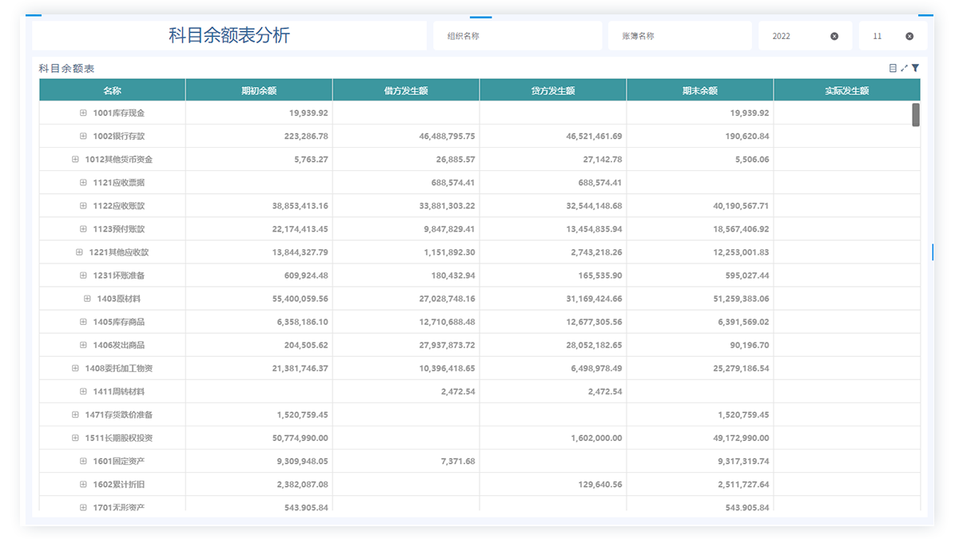959x539 pixels.
Task: Open the 账簿名称 filter field
Action: [x=678, y=37]
